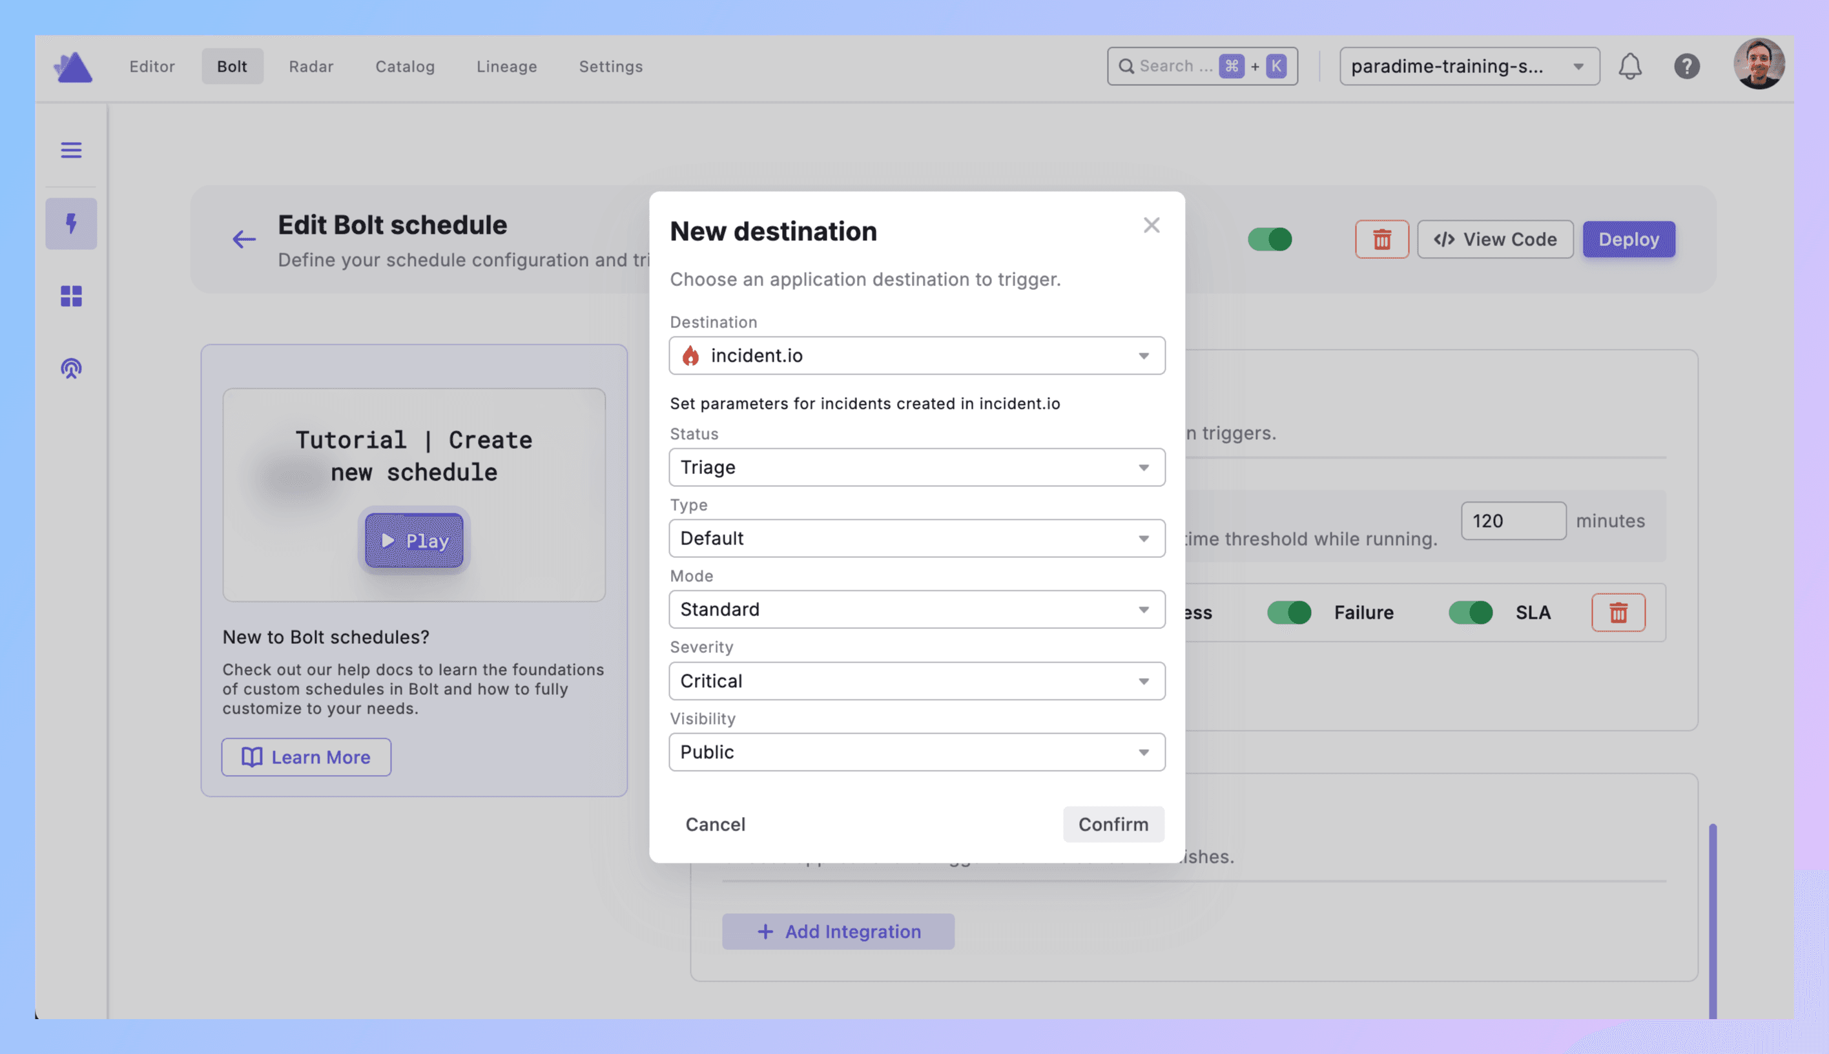
Task: Open the Radar signal icon in sidebar
Action: pos(71,369)
